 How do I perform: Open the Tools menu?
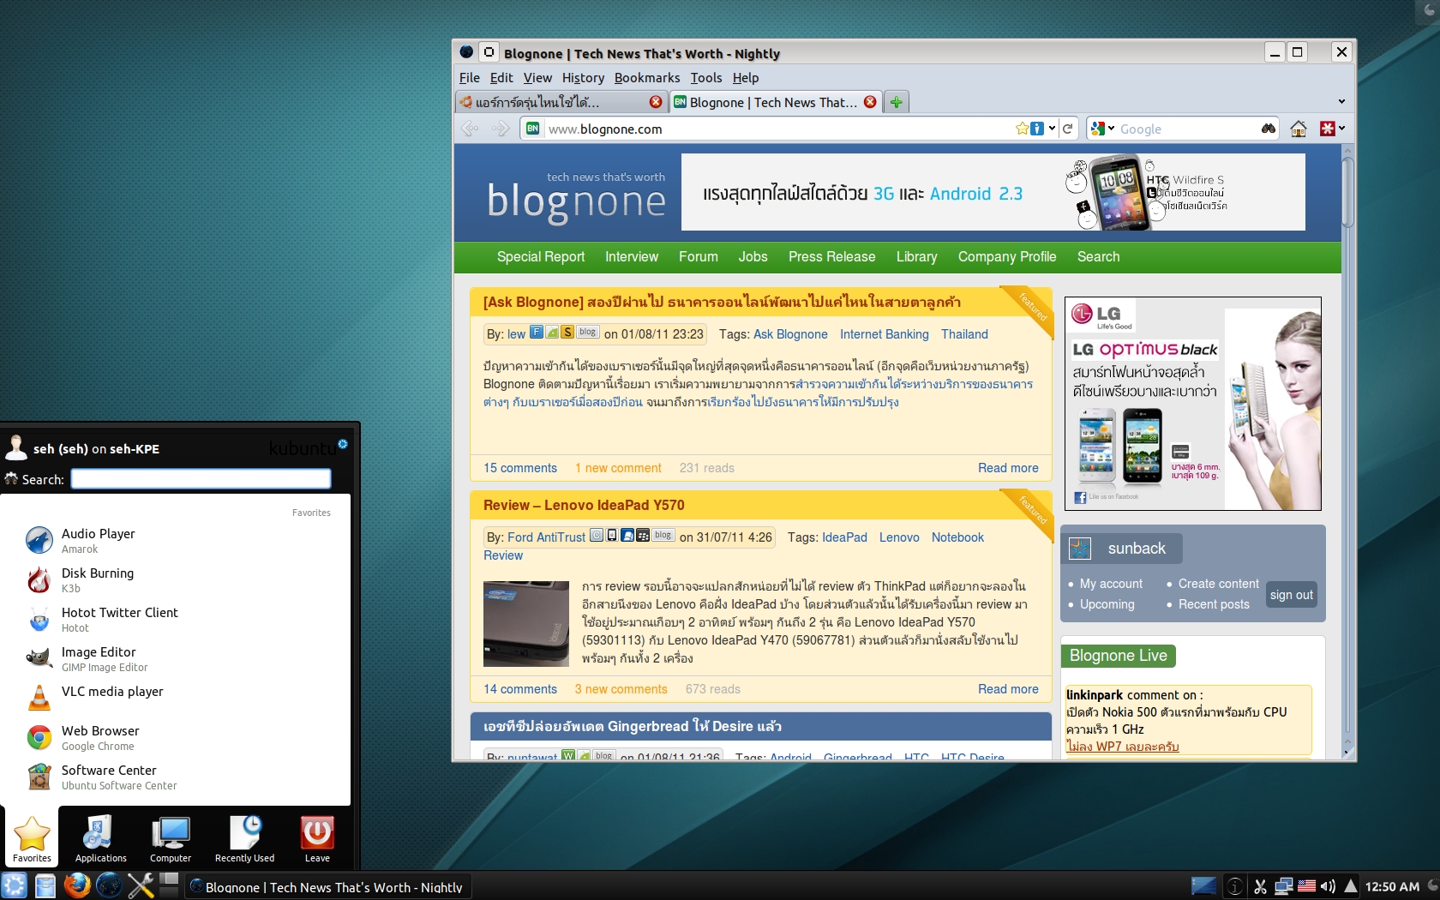[706, 78]
